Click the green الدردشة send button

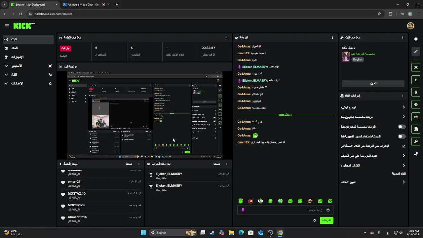(327, 220)
